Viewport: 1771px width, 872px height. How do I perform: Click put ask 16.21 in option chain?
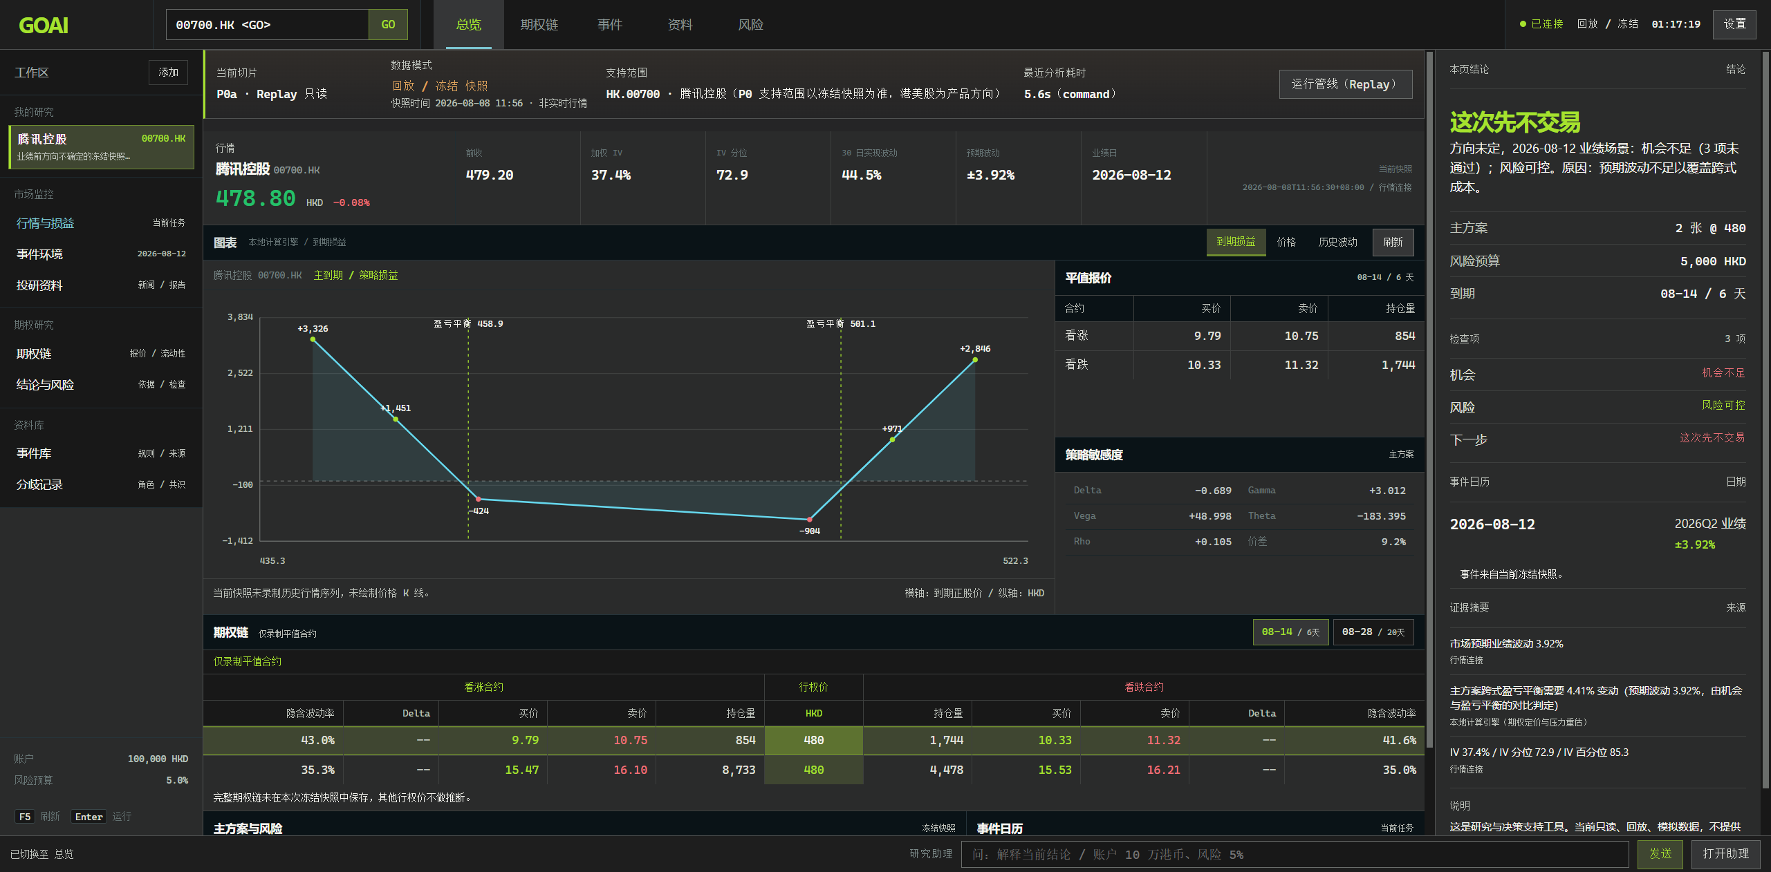coord(1163,770)
